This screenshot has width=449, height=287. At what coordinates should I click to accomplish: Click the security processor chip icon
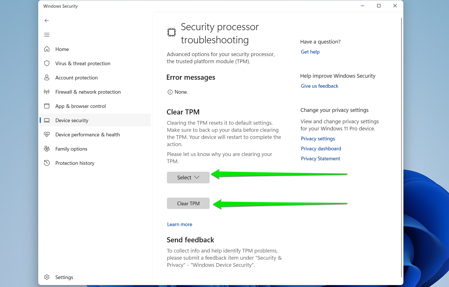pyautogui.click(x=171, y=32)
